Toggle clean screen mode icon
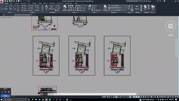 [176, 97]
